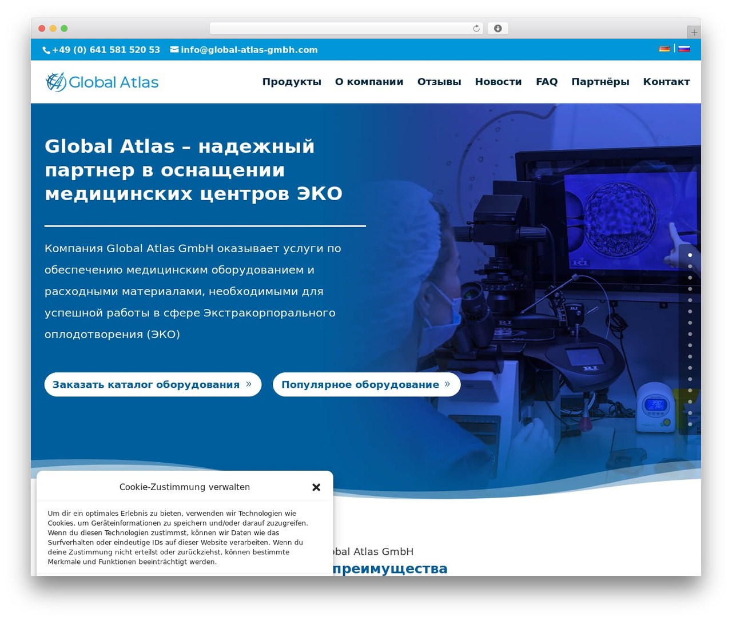Screen dimensions: 732x620
Task: Click Популярное оборудование button
Action: pyautogui.click(x=367, y=384)
